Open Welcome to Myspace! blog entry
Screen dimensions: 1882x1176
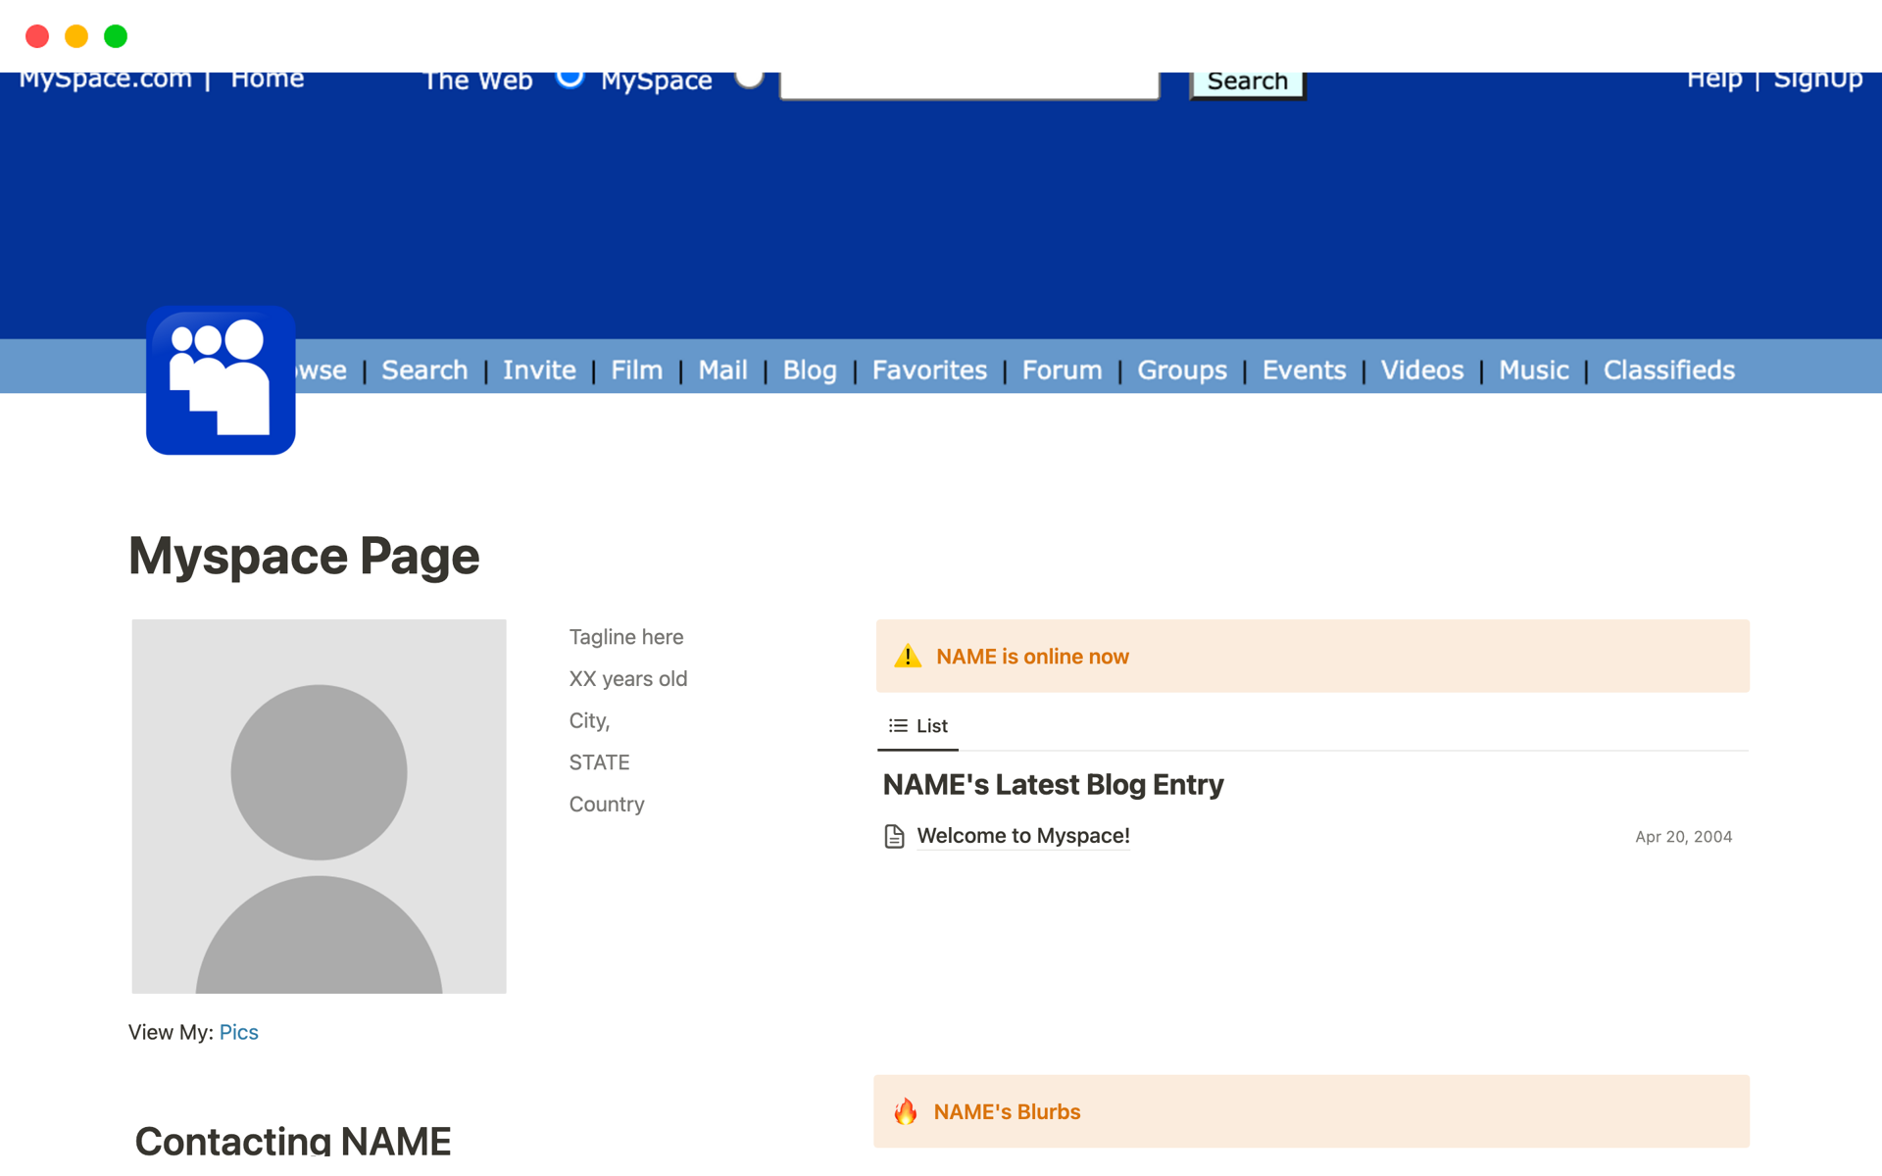click(1022, 836)
